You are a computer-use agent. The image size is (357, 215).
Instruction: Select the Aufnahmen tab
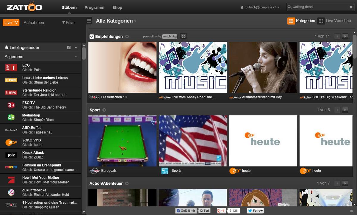34,23
